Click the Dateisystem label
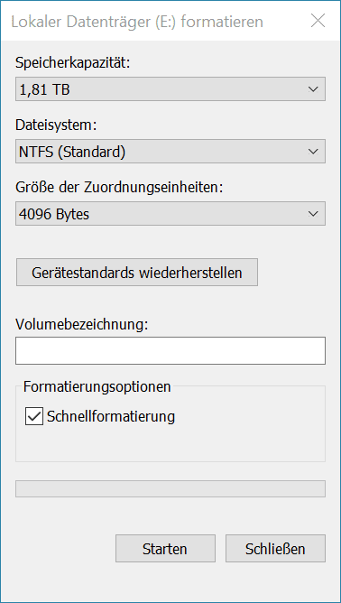 pyautogui.click(x=55, y=125)
